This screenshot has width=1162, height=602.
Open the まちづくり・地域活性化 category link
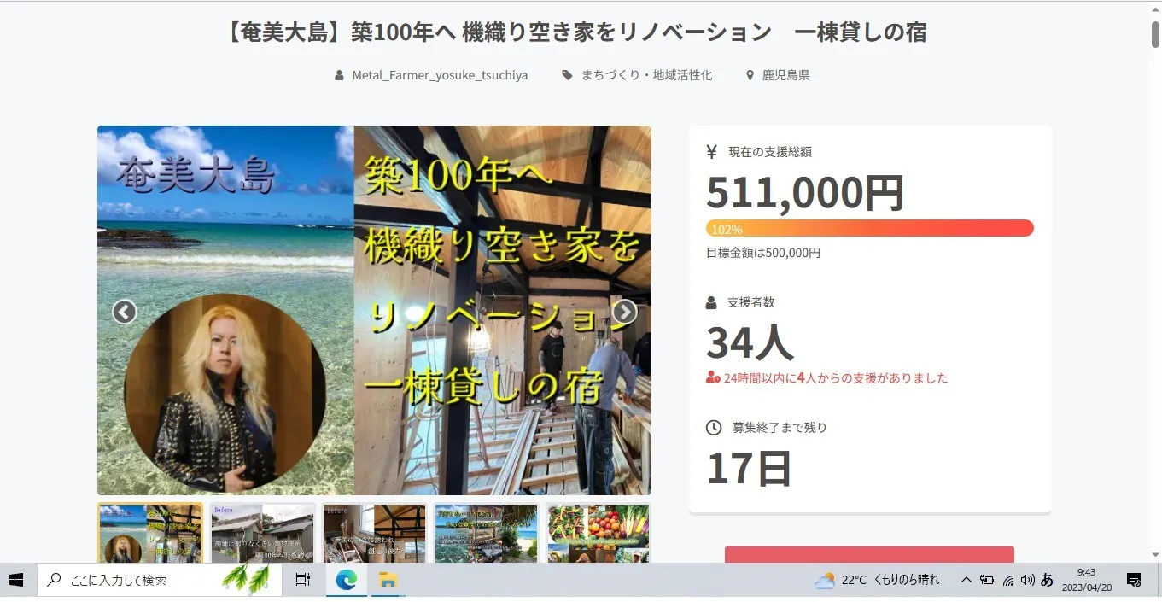(646, 75)
